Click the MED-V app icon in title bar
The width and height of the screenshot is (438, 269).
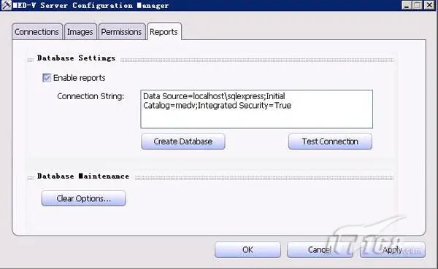(6, 5)
